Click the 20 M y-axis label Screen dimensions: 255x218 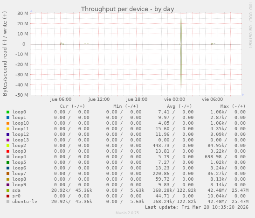(23, 24)
